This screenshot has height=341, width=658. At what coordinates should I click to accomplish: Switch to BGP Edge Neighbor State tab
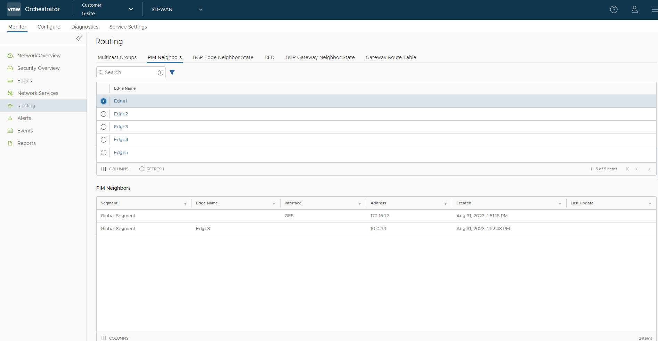coord(223,57)
